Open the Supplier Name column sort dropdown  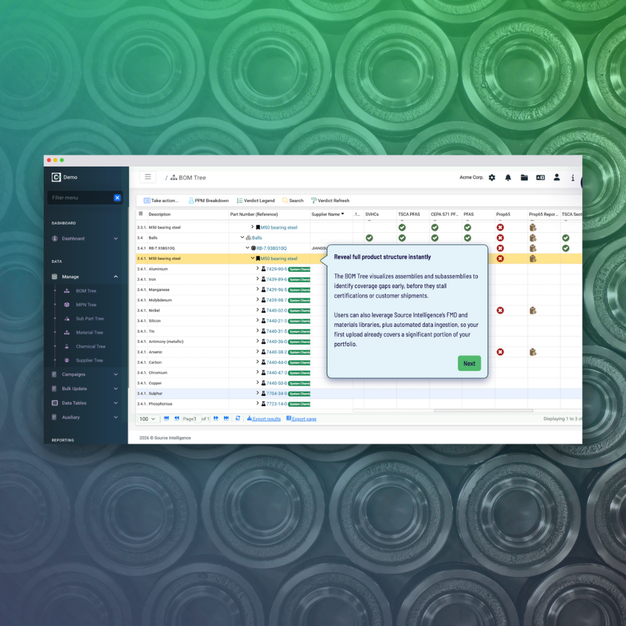coord(342,214)
